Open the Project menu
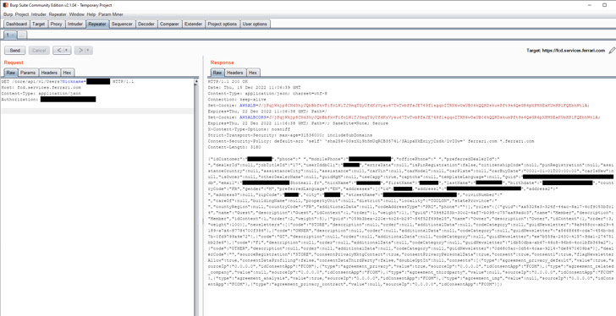 tap(22, 14)
